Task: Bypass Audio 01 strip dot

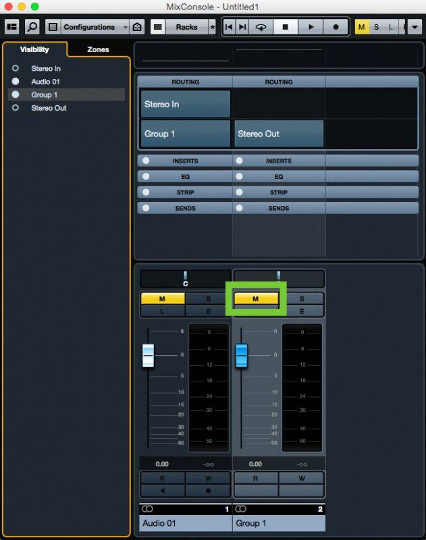Action: [x=146, y=192]
